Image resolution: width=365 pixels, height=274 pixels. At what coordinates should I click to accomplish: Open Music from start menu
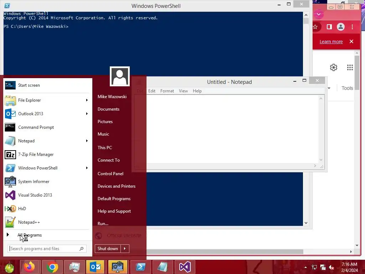click(103, 134)
